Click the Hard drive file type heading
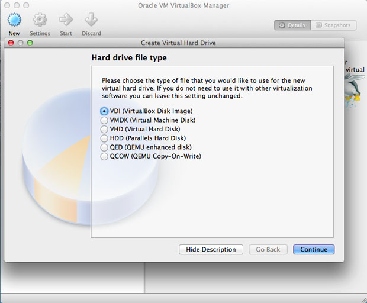 point(129,57)
